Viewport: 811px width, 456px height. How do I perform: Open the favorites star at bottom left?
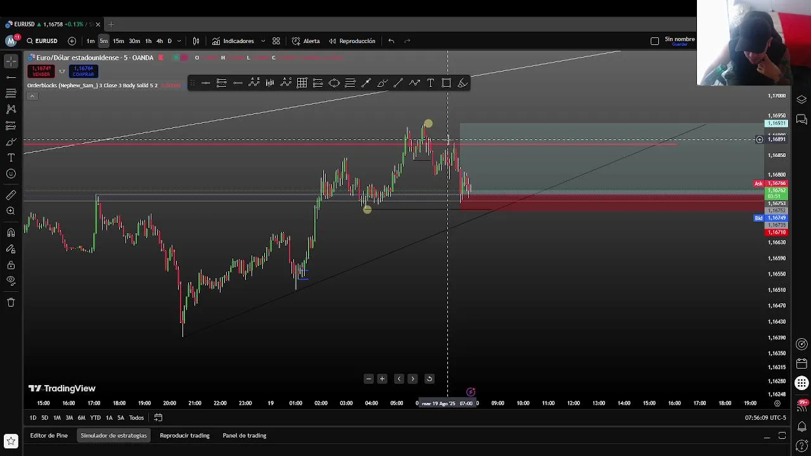click(x=11, y=441)
